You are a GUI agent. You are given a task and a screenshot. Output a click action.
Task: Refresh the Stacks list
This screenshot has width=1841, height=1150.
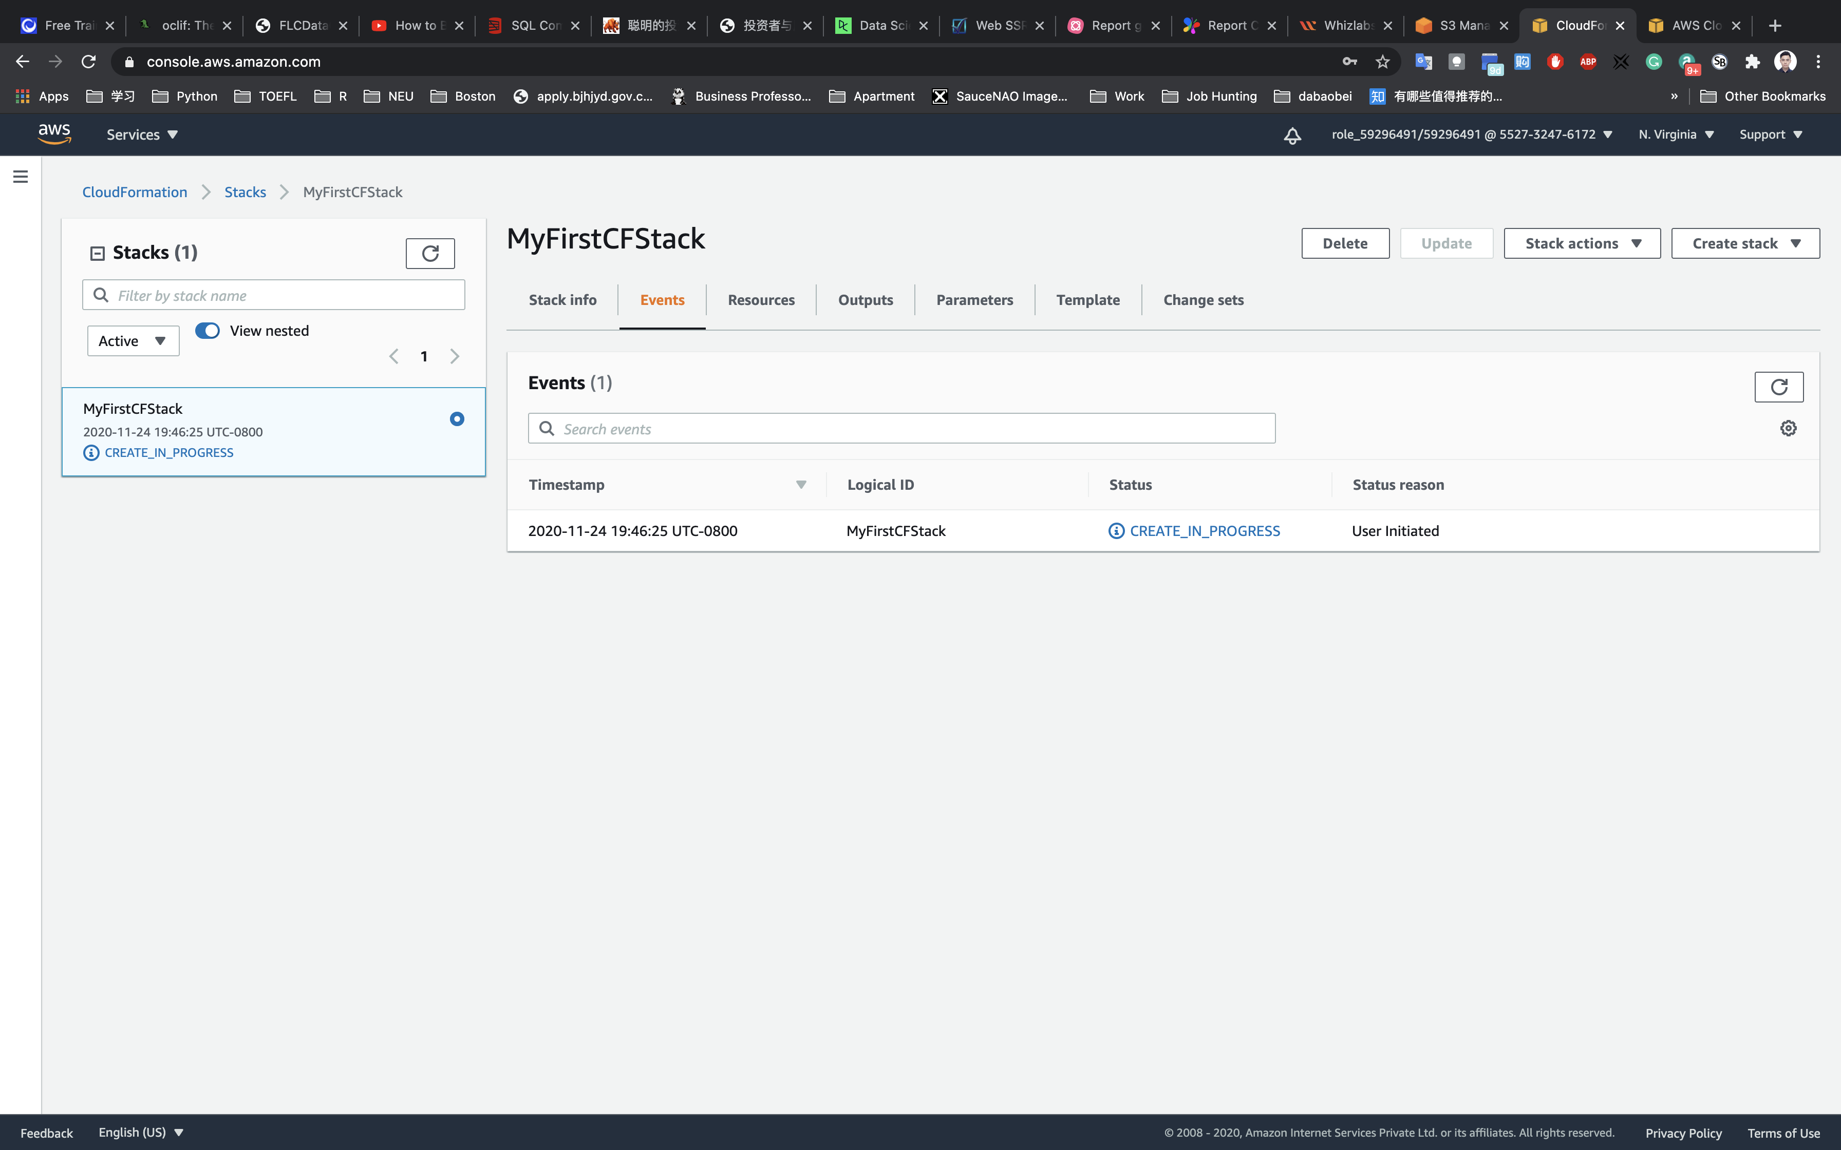coord(430,253)
